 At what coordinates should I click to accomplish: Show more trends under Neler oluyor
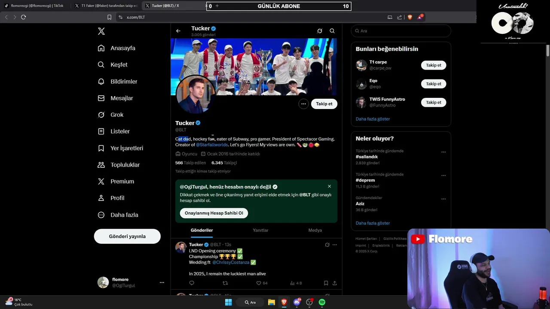click(x=373, y=223)
